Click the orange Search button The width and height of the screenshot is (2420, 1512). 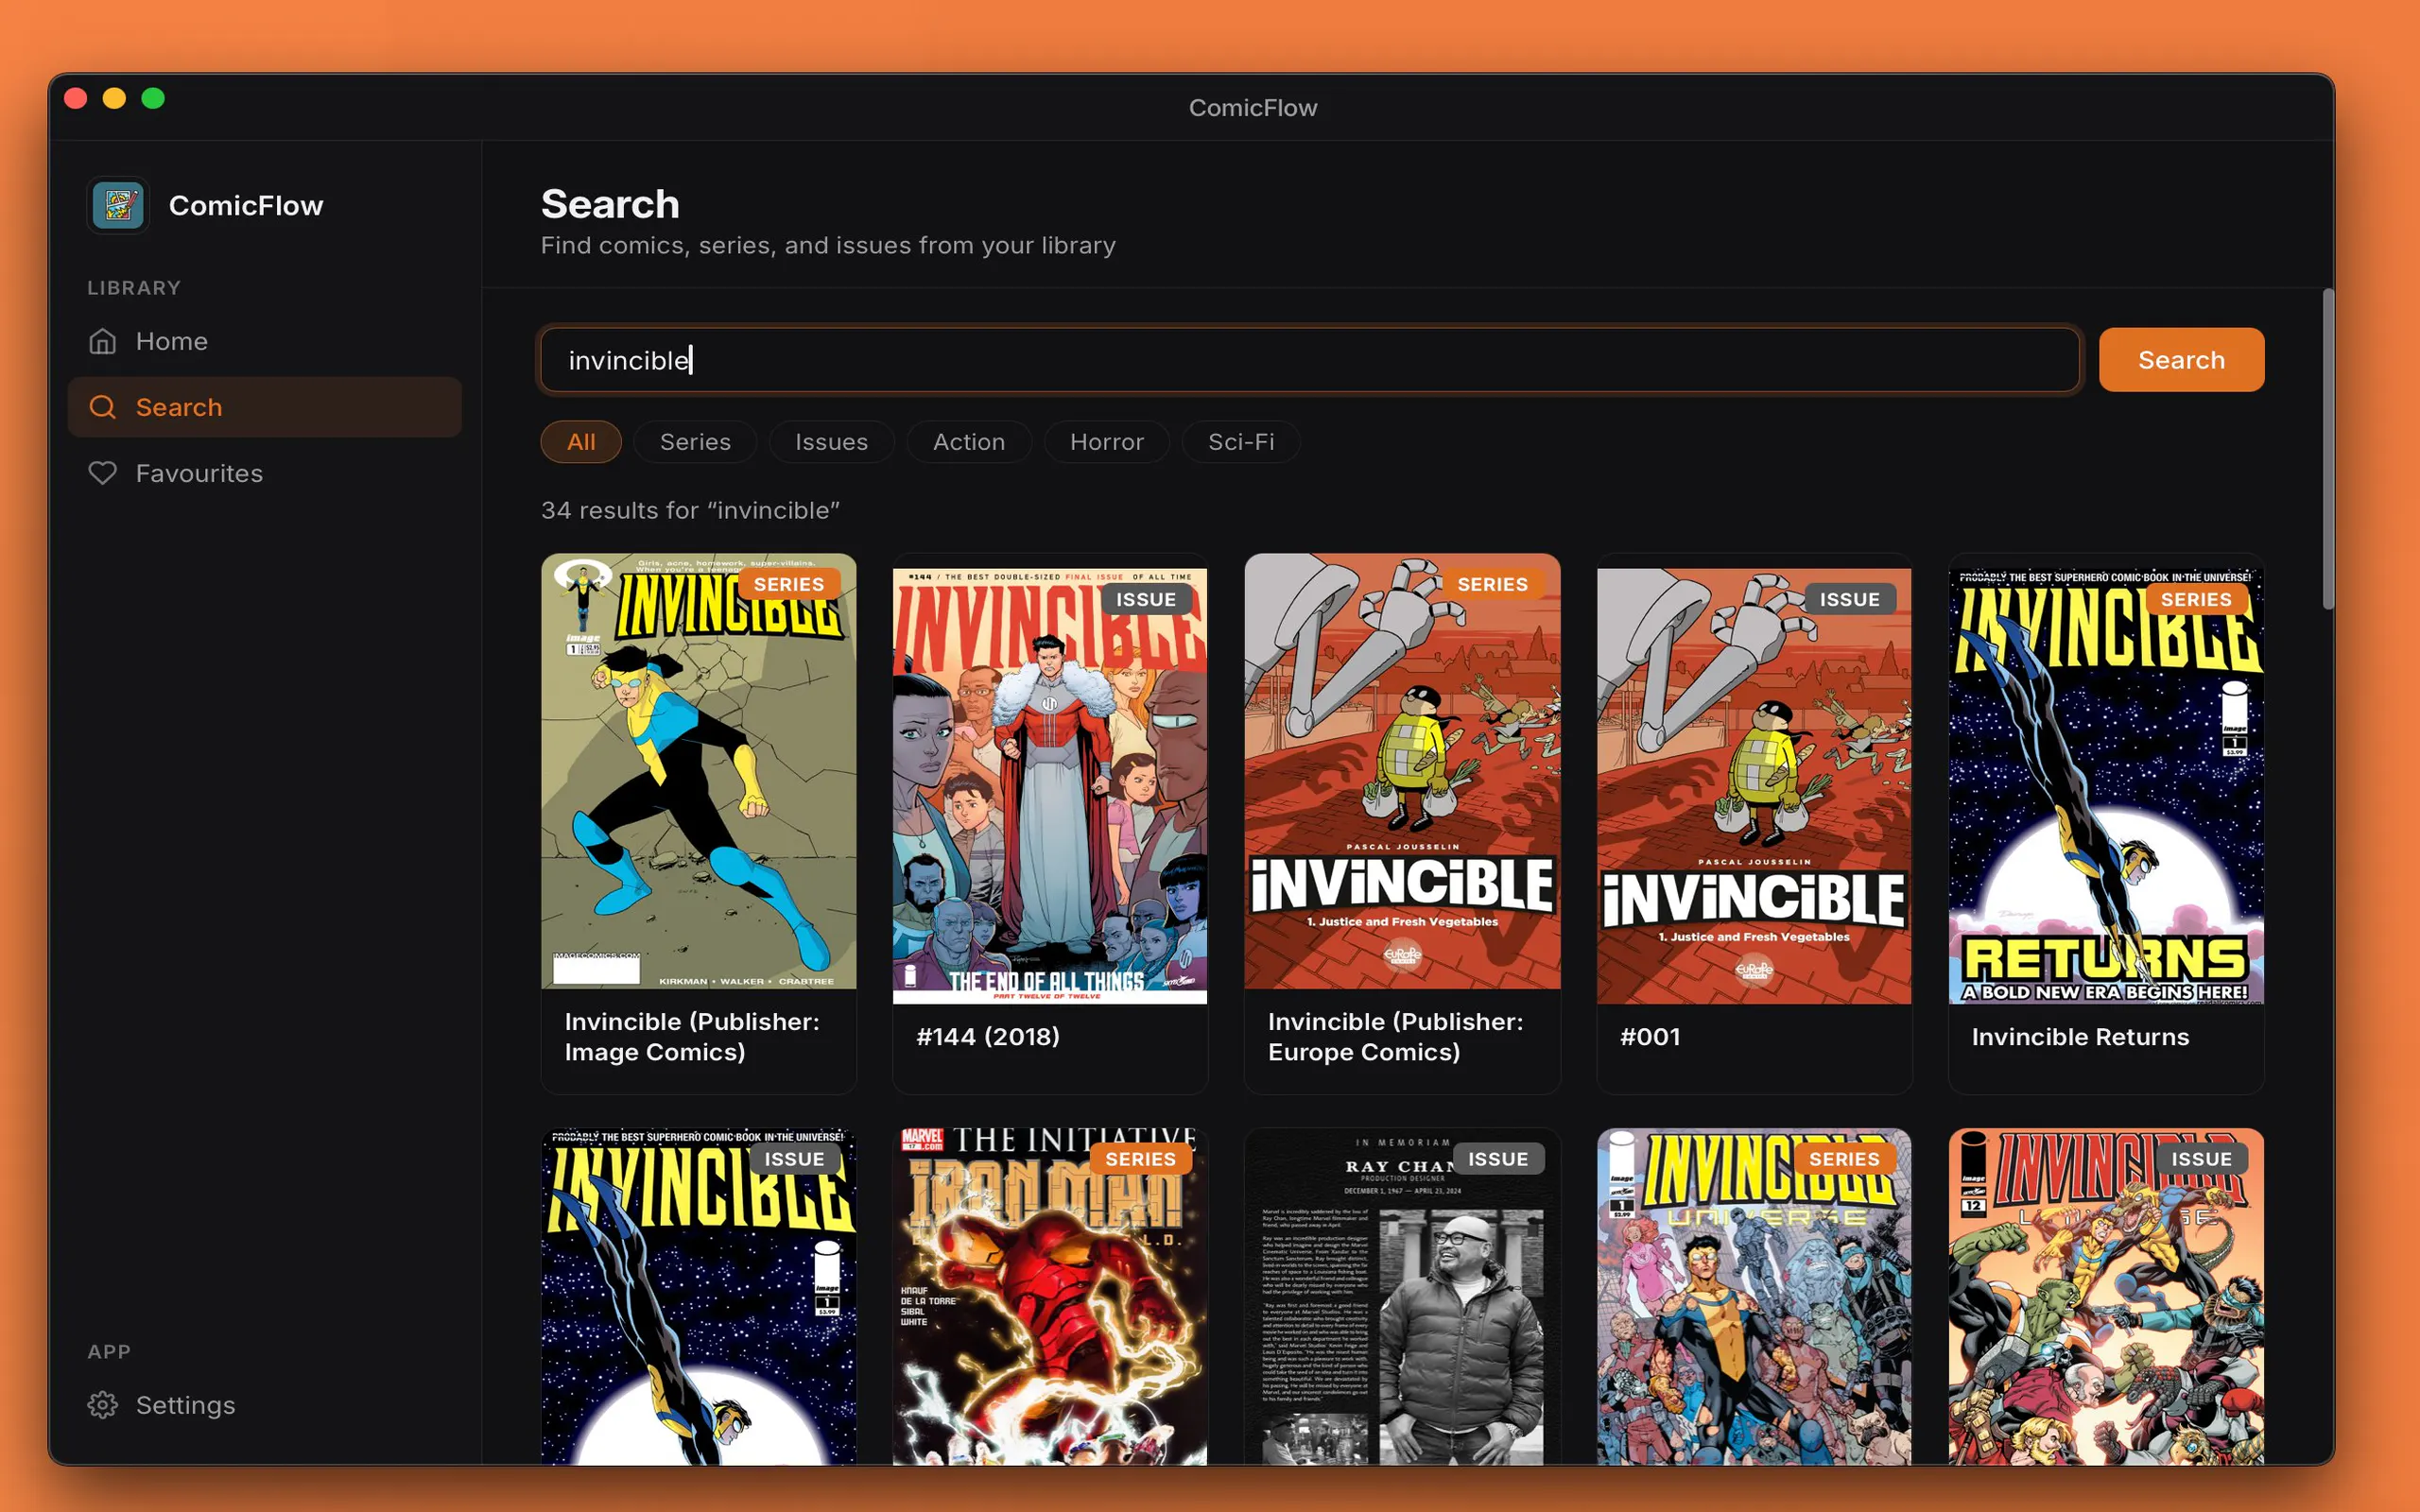click(2181, 360)
